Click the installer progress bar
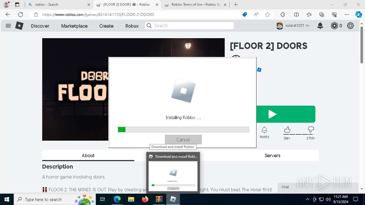The width and height of the screenshot is (365, 205). [183, 130]
